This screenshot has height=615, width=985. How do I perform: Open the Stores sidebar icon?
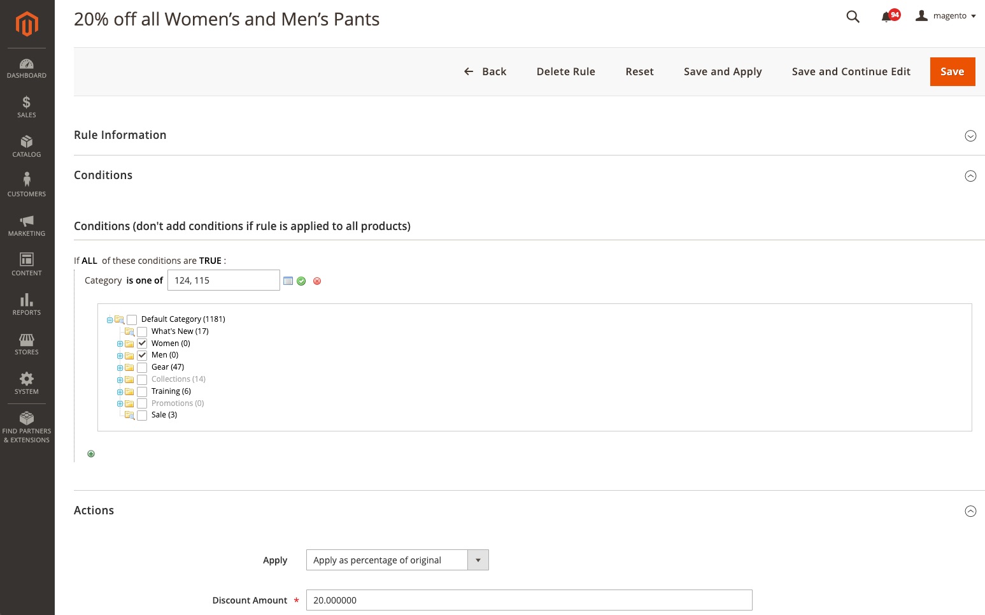pos(27,344)
